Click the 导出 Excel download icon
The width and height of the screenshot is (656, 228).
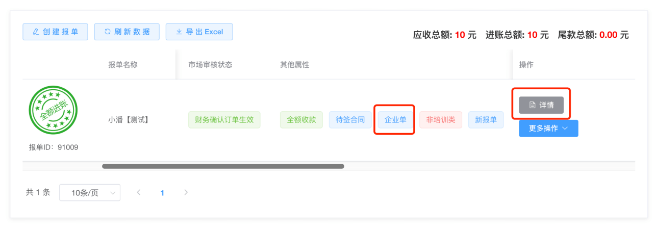coord(179,32)
